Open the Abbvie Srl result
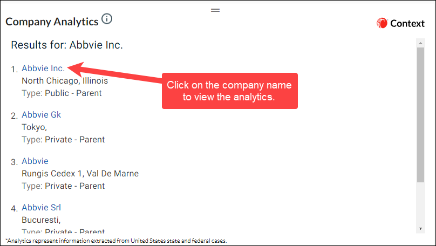Image resolution: width=436 pixels, height=246 pixels. pyautogui.click(x=41, y=207)
